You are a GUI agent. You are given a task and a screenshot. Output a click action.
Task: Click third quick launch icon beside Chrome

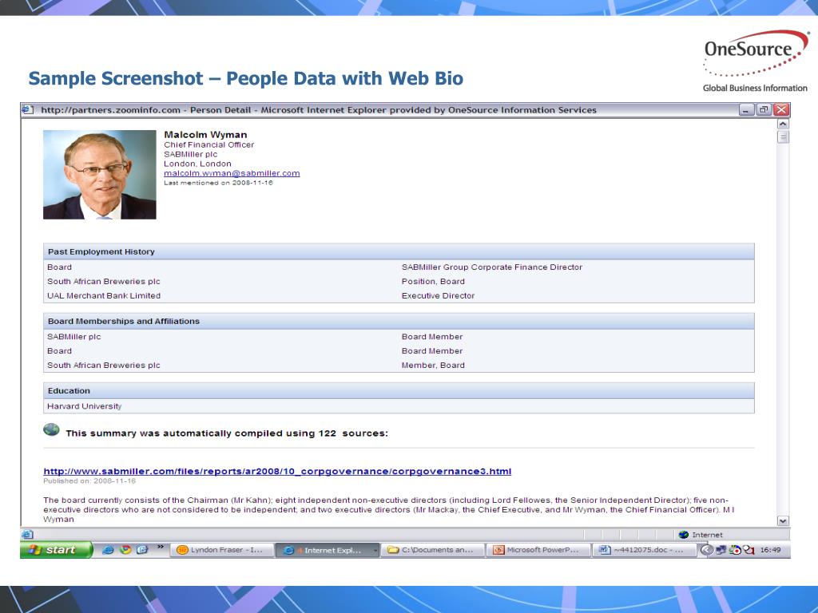142,549
